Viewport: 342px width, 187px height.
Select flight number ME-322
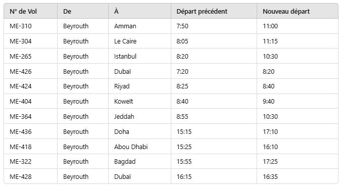[x=21, y=161]
